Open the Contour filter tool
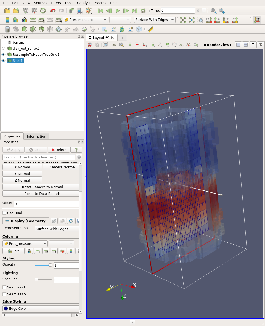265x326 pixels. pos(16,29)
